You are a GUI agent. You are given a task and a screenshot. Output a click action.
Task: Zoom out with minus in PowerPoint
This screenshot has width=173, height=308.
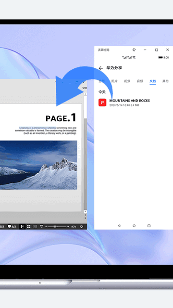[x=46, y=227]
